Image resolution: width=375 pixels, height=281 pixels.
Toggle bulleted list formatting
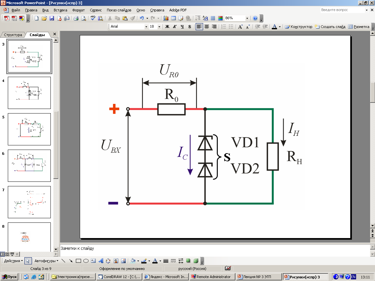coord(231,27)
